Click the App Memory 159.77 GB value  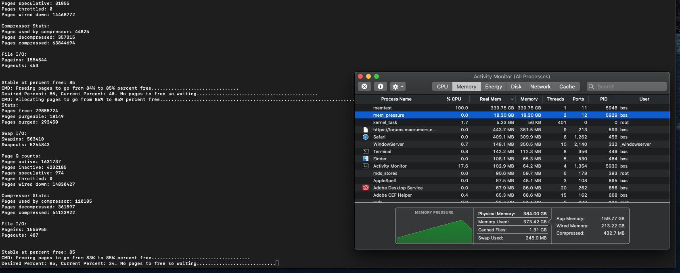click(x=613, y=218)
